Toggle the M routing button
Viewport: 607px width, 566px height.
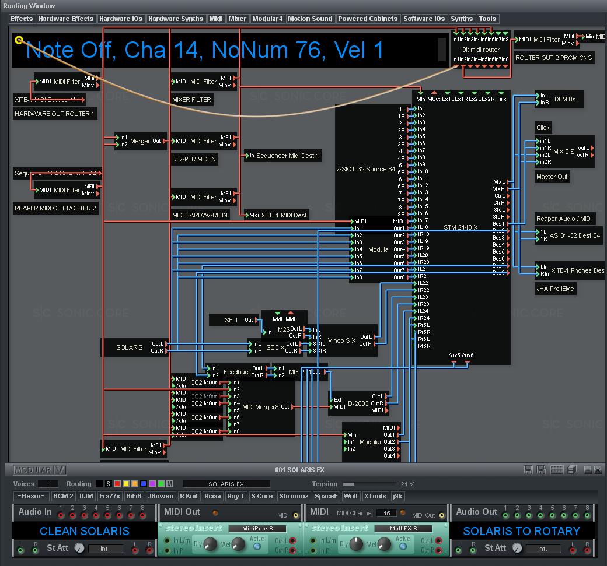[x=170, y=484]
